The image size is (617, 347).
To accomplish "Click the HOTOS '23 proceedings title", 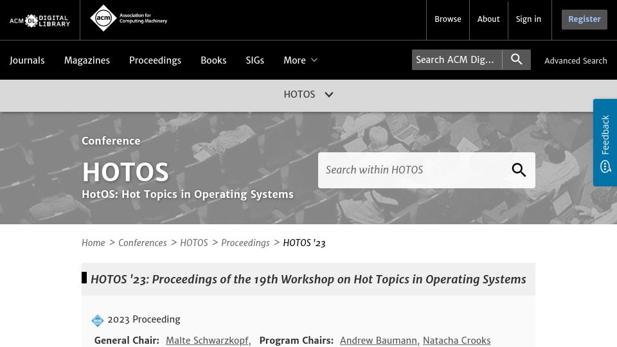I will [x=308, y=280].
